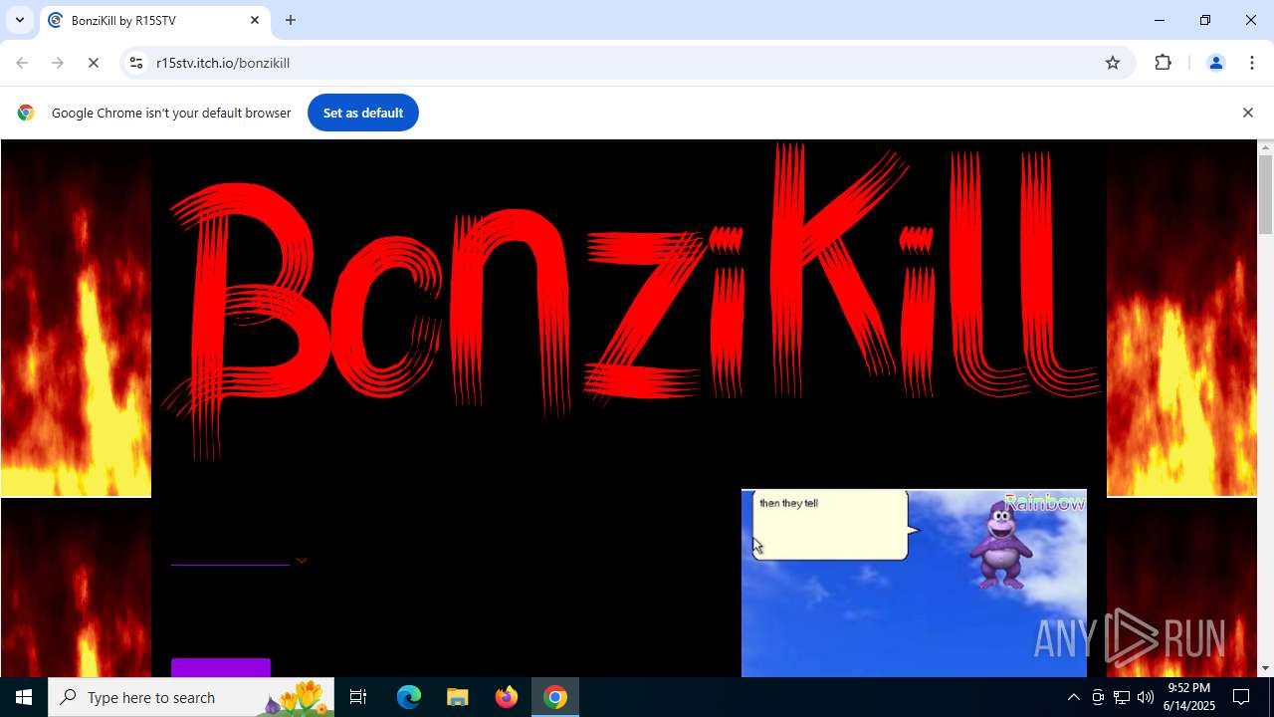1274x717 pixels.
Task: Click the Chrome taskbar icon
Action: click(x=555, y=697)
